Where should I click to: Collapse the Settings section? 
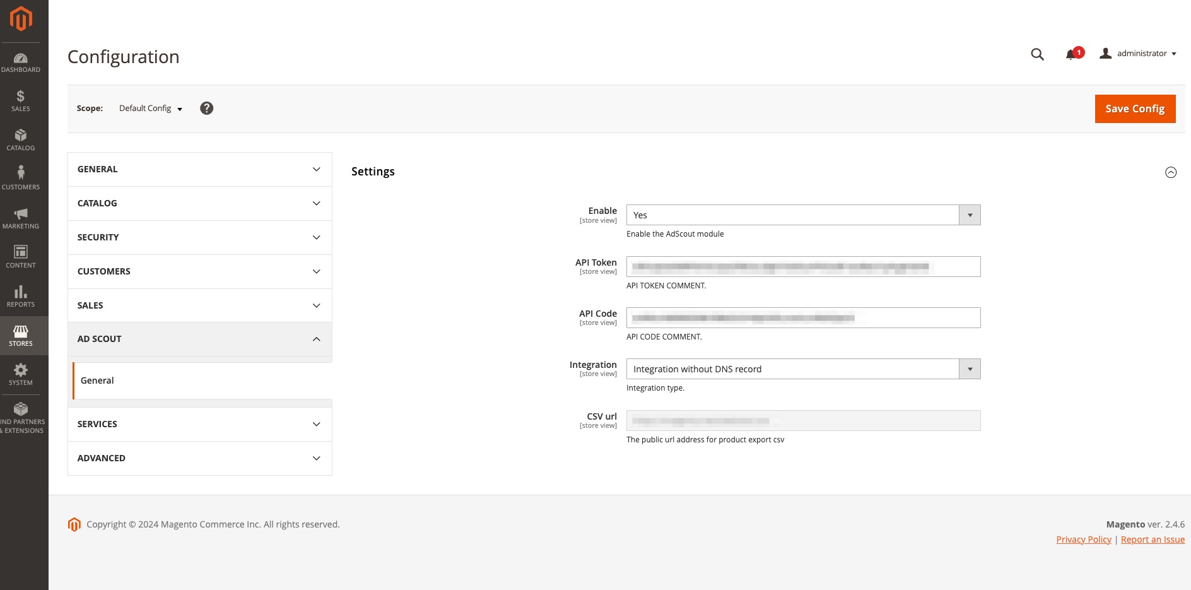click(1171, 172)
